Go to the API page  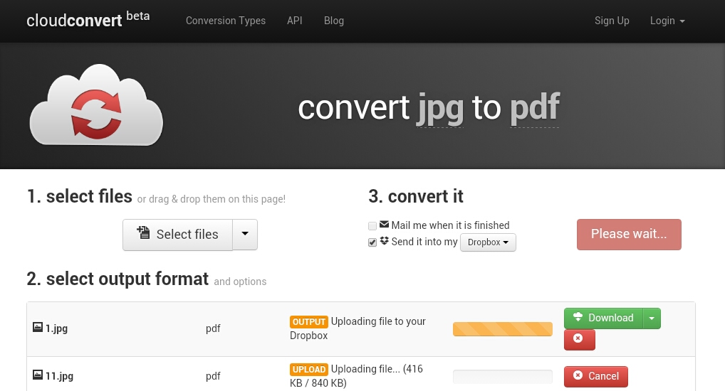[295, 21]
